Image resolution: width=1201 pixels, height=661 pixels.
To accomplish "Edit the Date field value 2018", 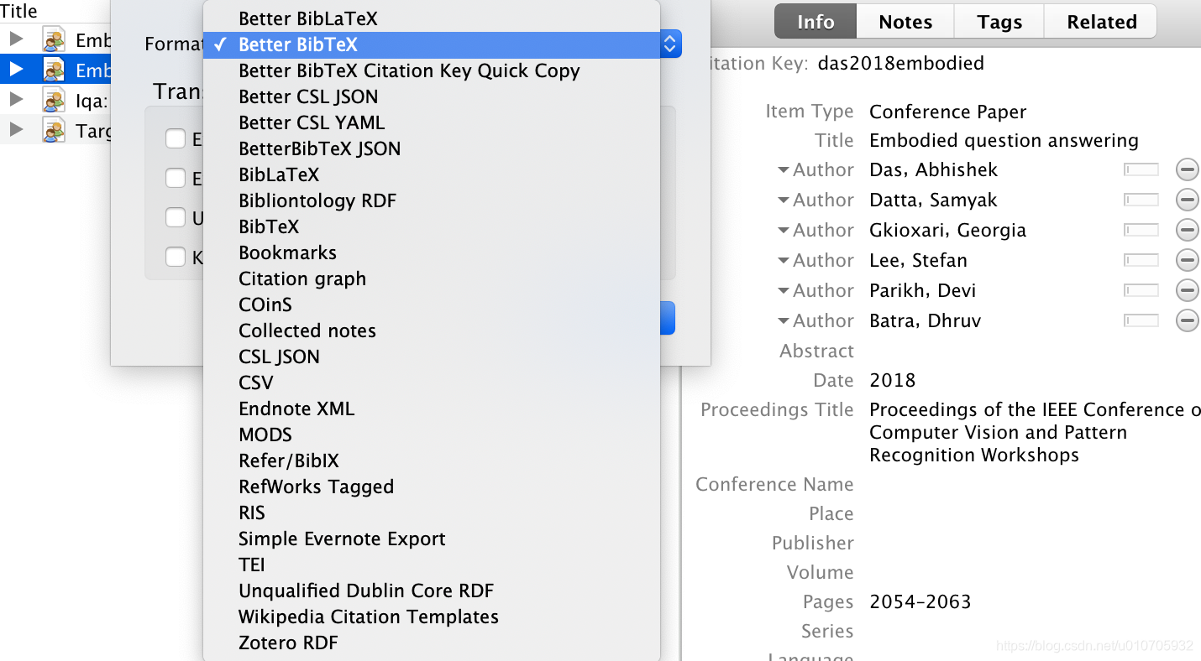I will (892, 380).
